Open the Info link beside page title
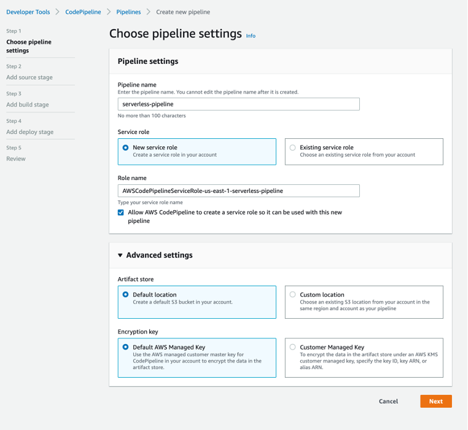This screenshot has width=468, height=430. [251, 36]
